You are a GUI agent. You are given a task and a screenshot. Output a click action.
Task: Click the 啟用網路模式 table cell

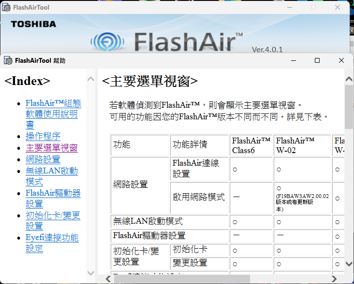(x=199, y=198)
